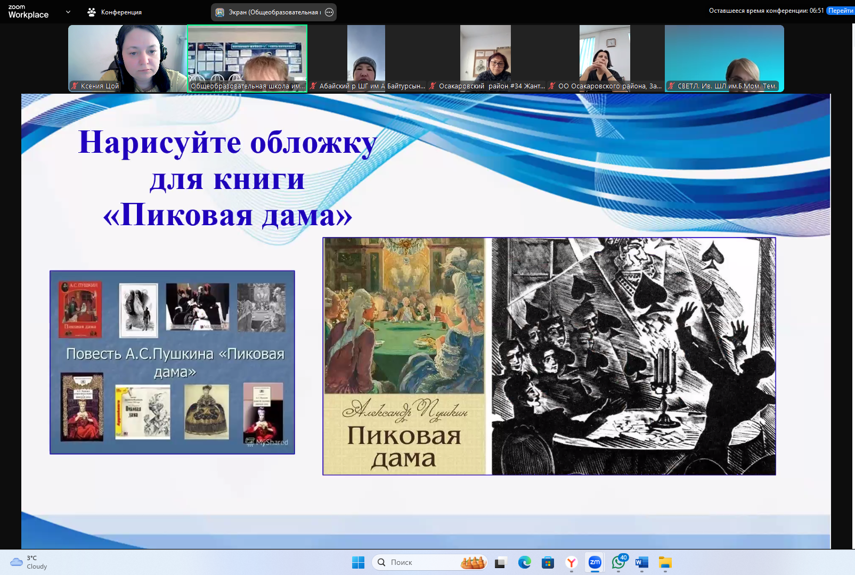Open WhatsApp from the taskbar
This screenshot has height=575, width=855.
tap(618, 562)
